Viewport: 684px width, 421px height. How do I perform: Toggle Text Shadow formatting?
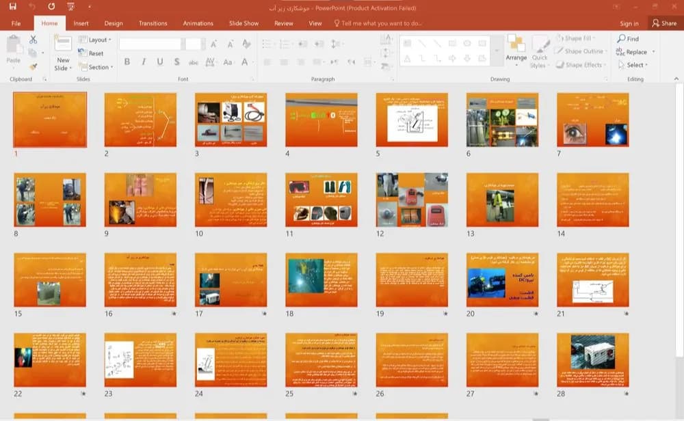(x=176, y=62)
